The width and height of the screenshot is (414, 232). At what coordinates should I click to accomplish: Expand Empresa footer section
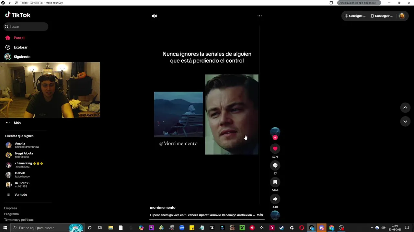11,208
